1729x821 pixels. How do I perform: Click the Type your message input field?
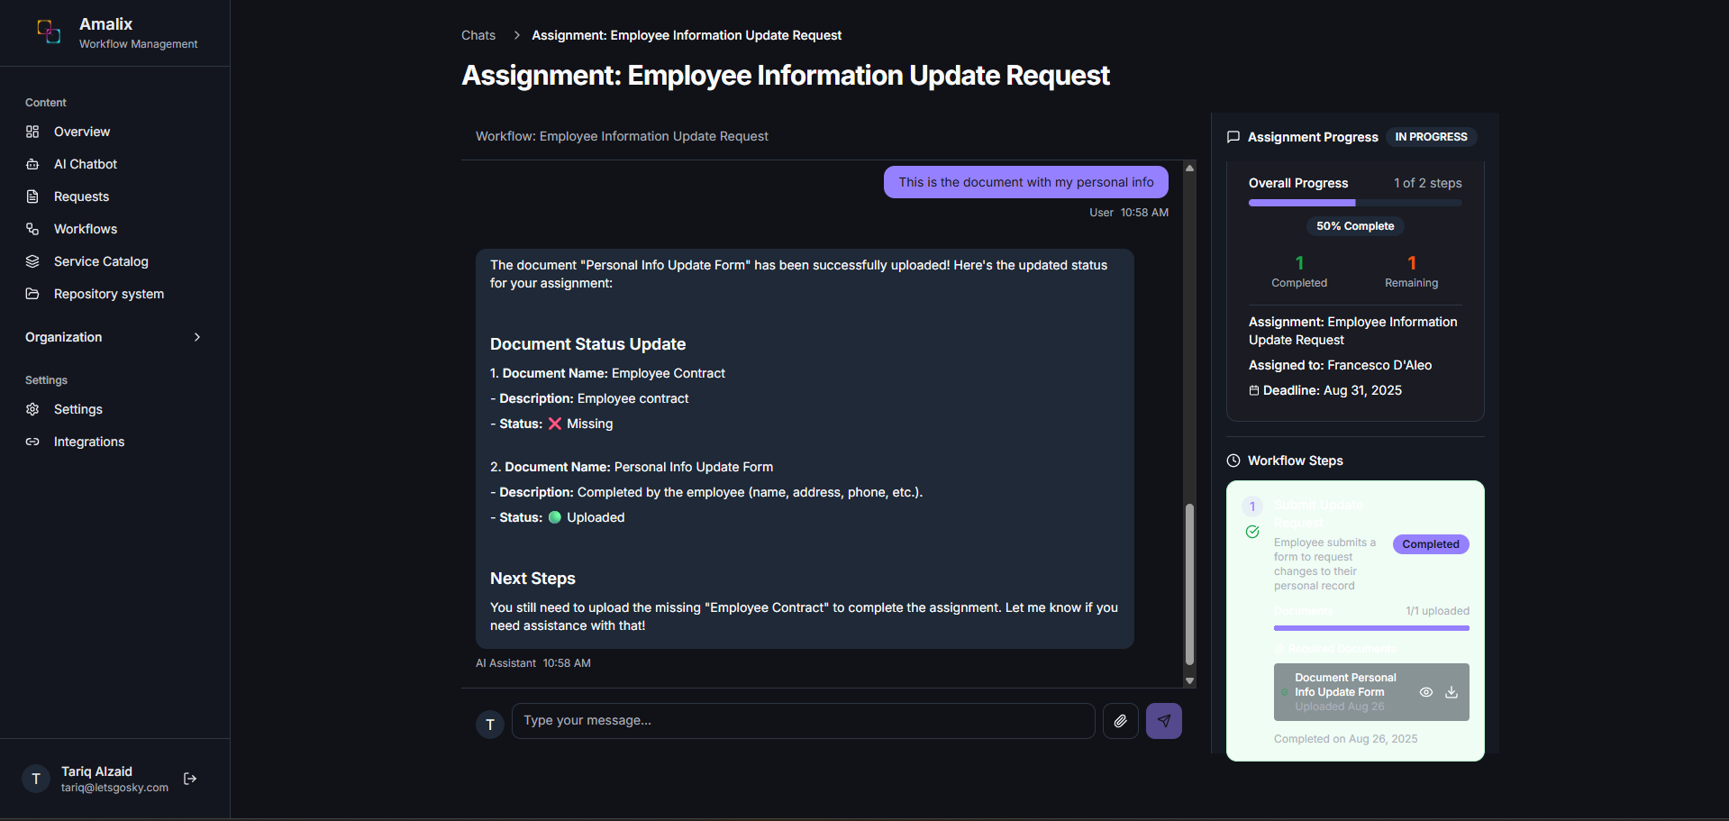pos(802,721)
